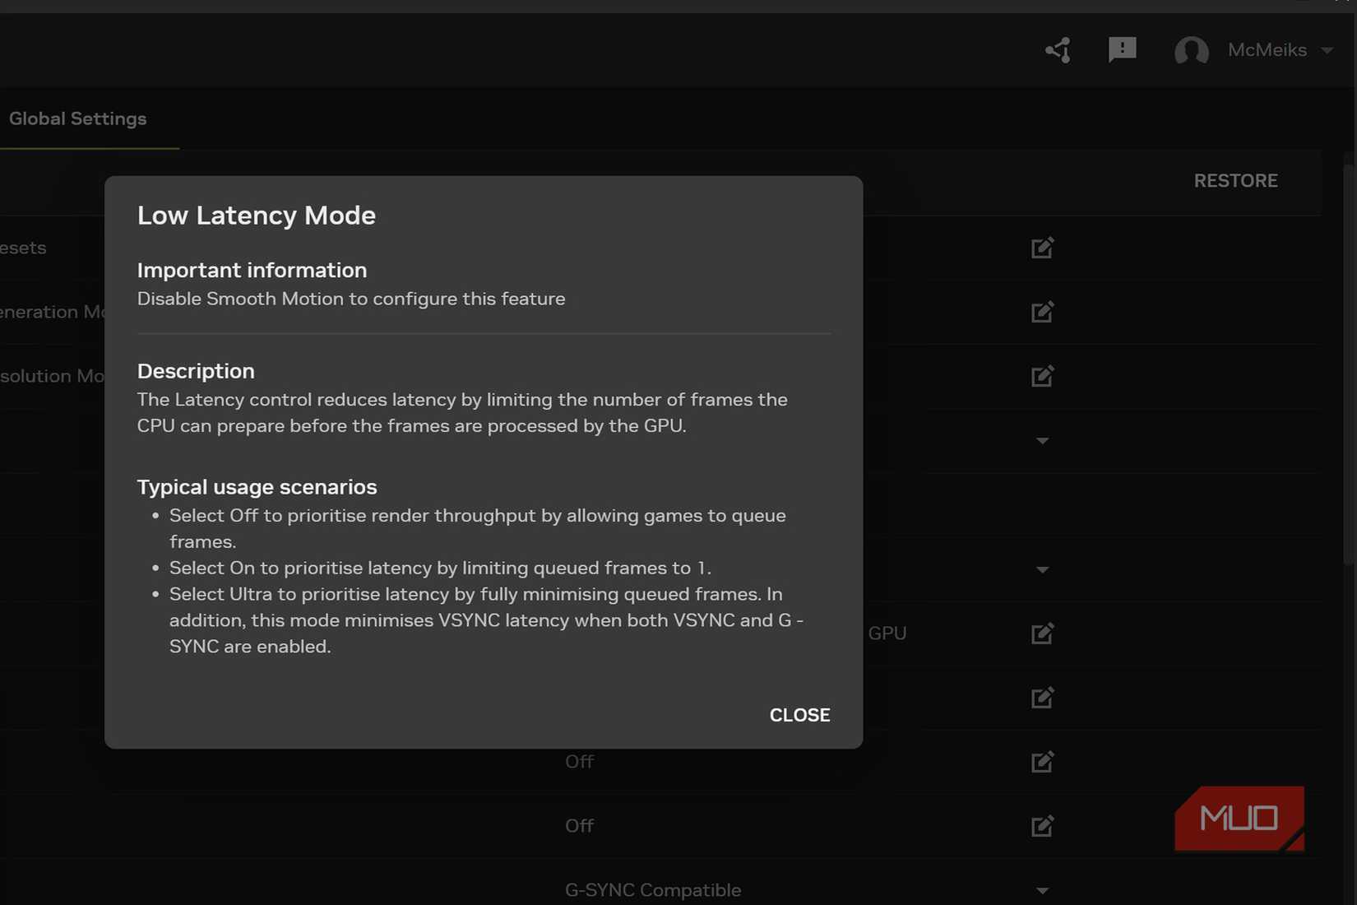Image resolution: width=1357 pixels, height=905 pixels.
Task: Expand the G-SYNC Compatible dropdown
Action: tap(1042, 890)
